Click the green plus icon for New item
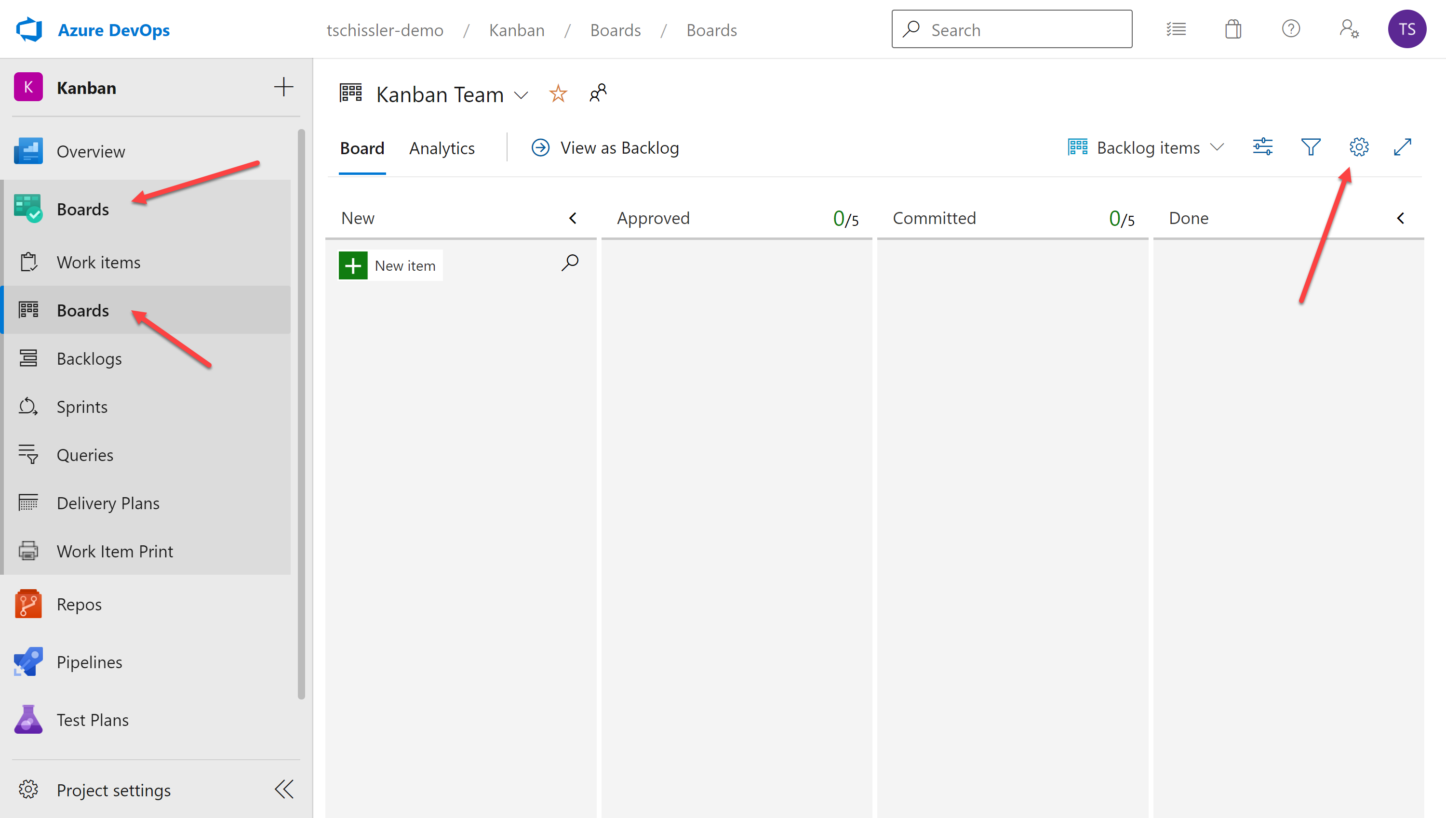The image size is (1446, 818). coord(353,265)
